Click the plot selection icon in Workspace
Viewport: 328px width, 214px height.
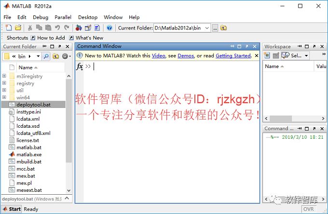[x=286, y=55]
